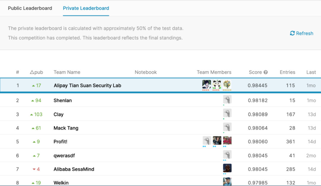The image size is (321, 186).
Task: Open the Shenlan team name
Action: (63, 100)
